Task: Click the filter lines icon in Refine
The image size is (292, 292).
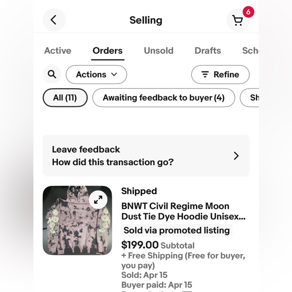Action: click(x=205, y=75)
